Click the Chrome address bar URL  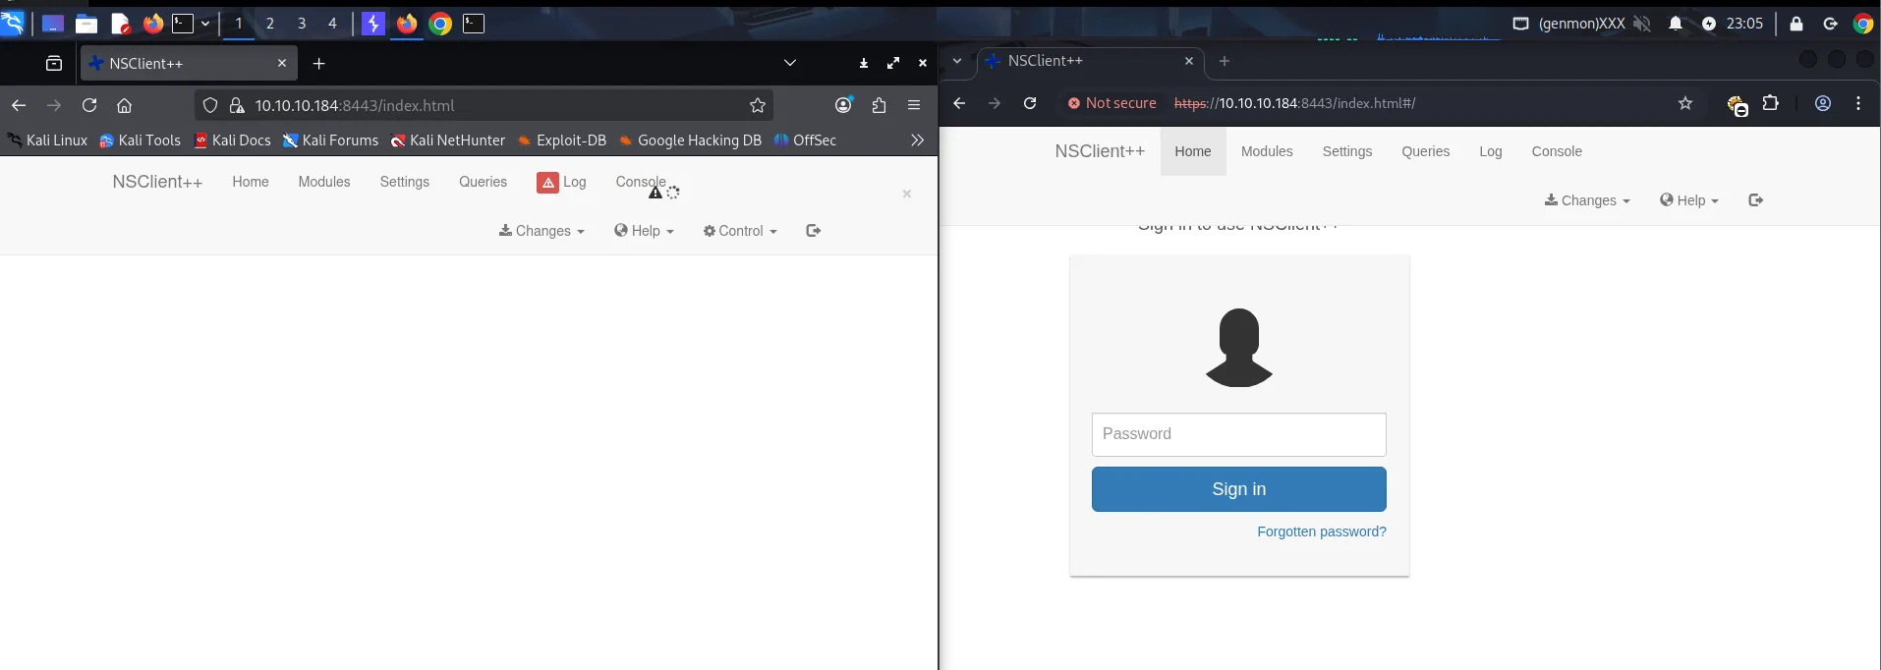click(x=1295, y=103)
